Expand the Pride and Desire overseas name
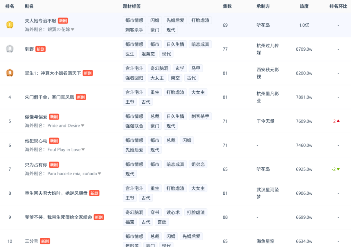Viewport: 351px width, 247px height. click(x=83, y=126)
